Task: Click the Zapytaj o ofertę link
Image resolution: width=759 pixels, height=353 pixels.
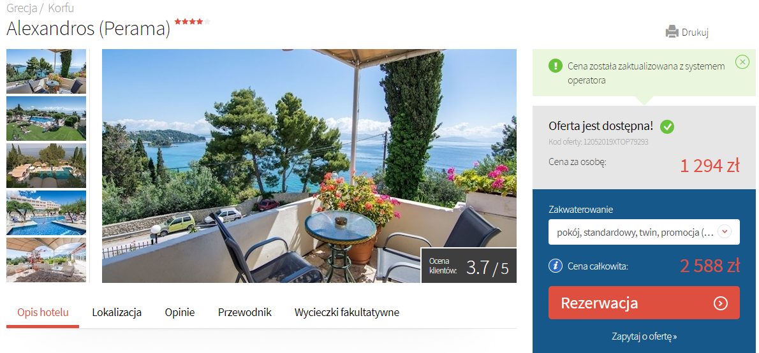Action: tap(644, 336)
